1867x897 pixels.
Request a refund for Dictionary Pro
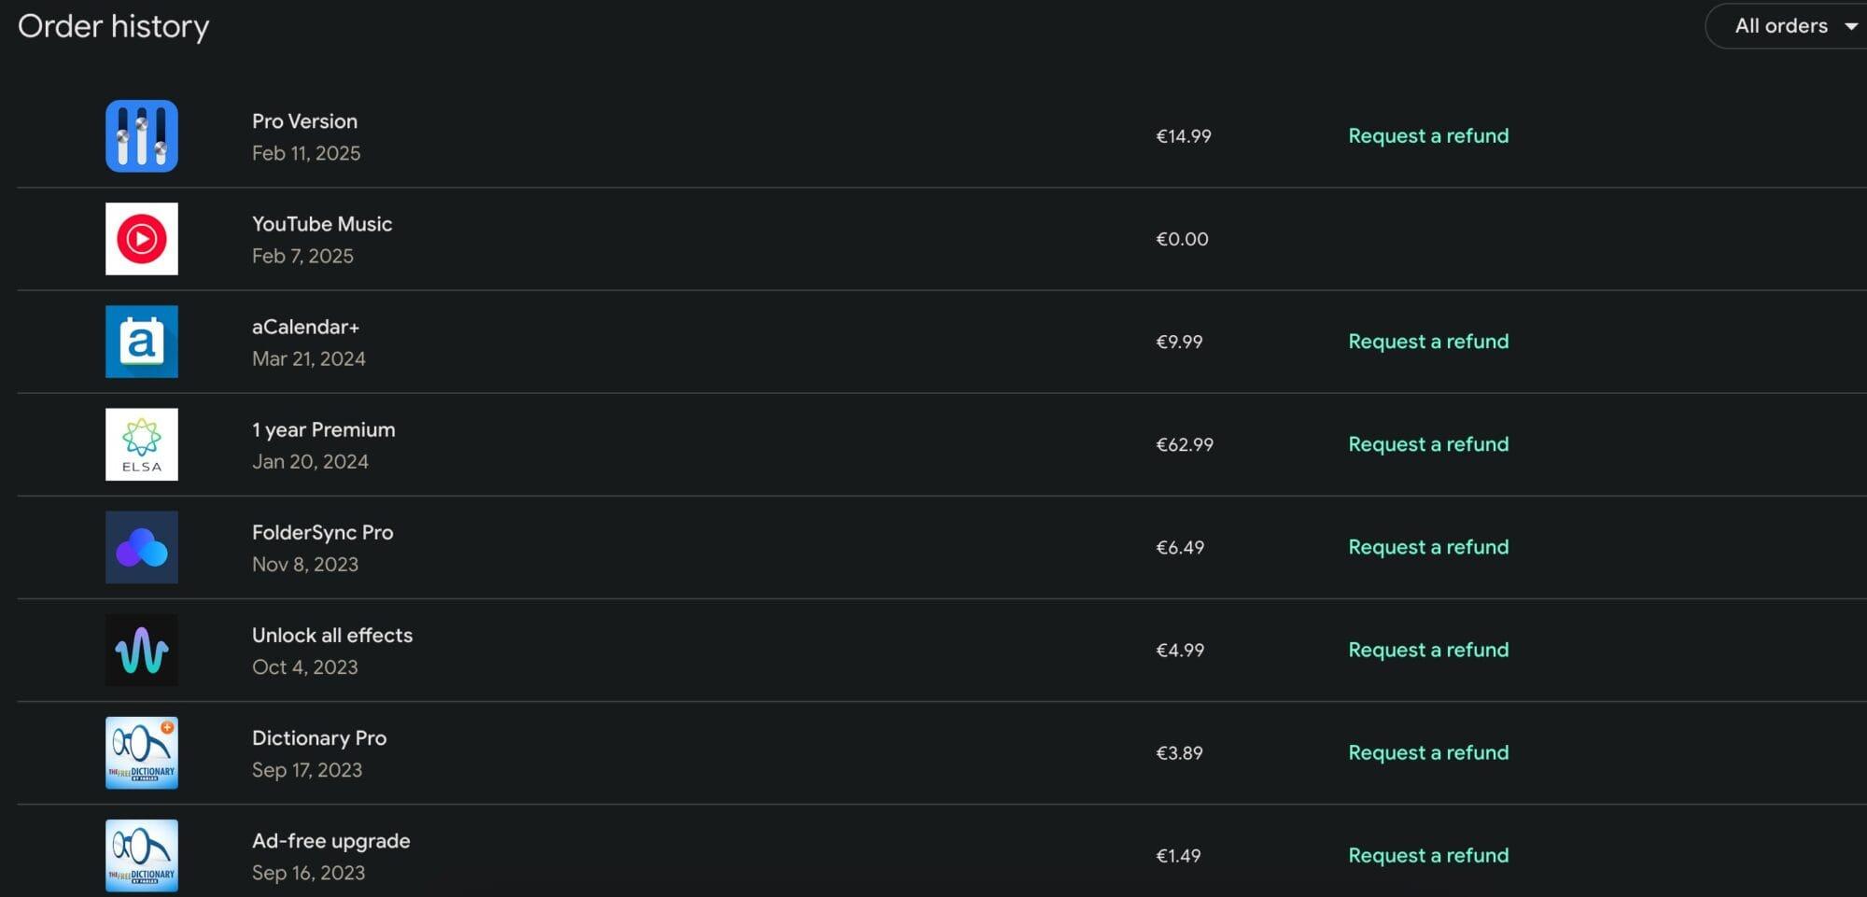pos(1428,752)
